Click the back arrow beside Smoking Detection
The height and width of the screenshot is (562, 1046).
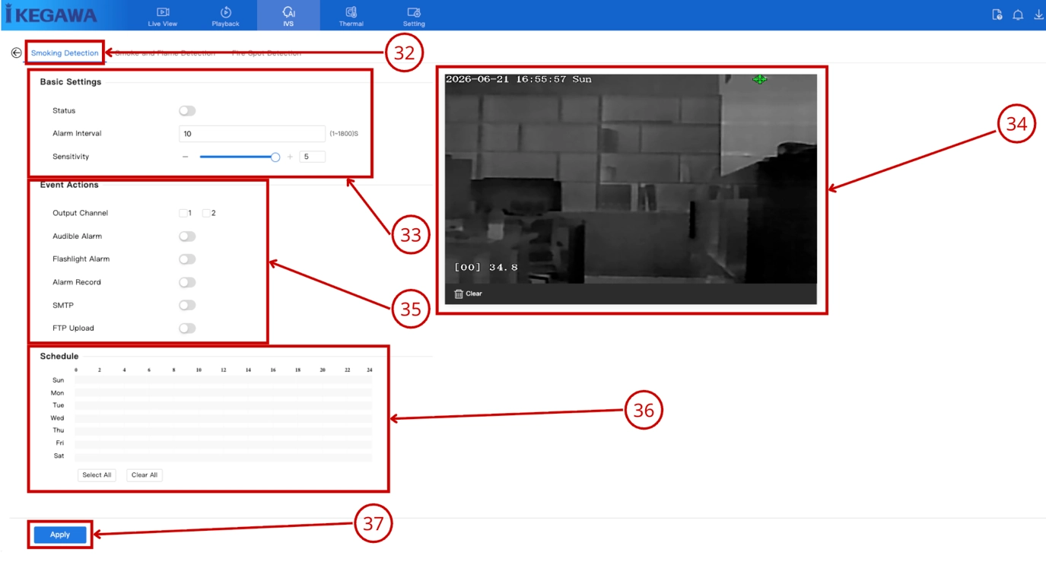pos(16,53)
